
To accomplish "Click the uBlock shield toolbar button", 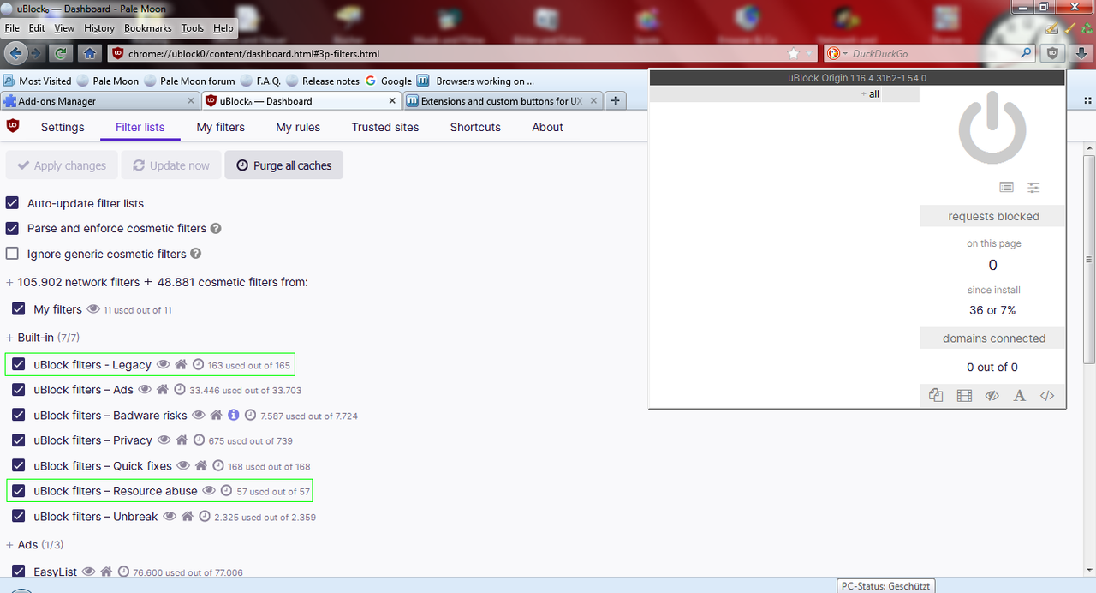I will [x=1052, y=53].
